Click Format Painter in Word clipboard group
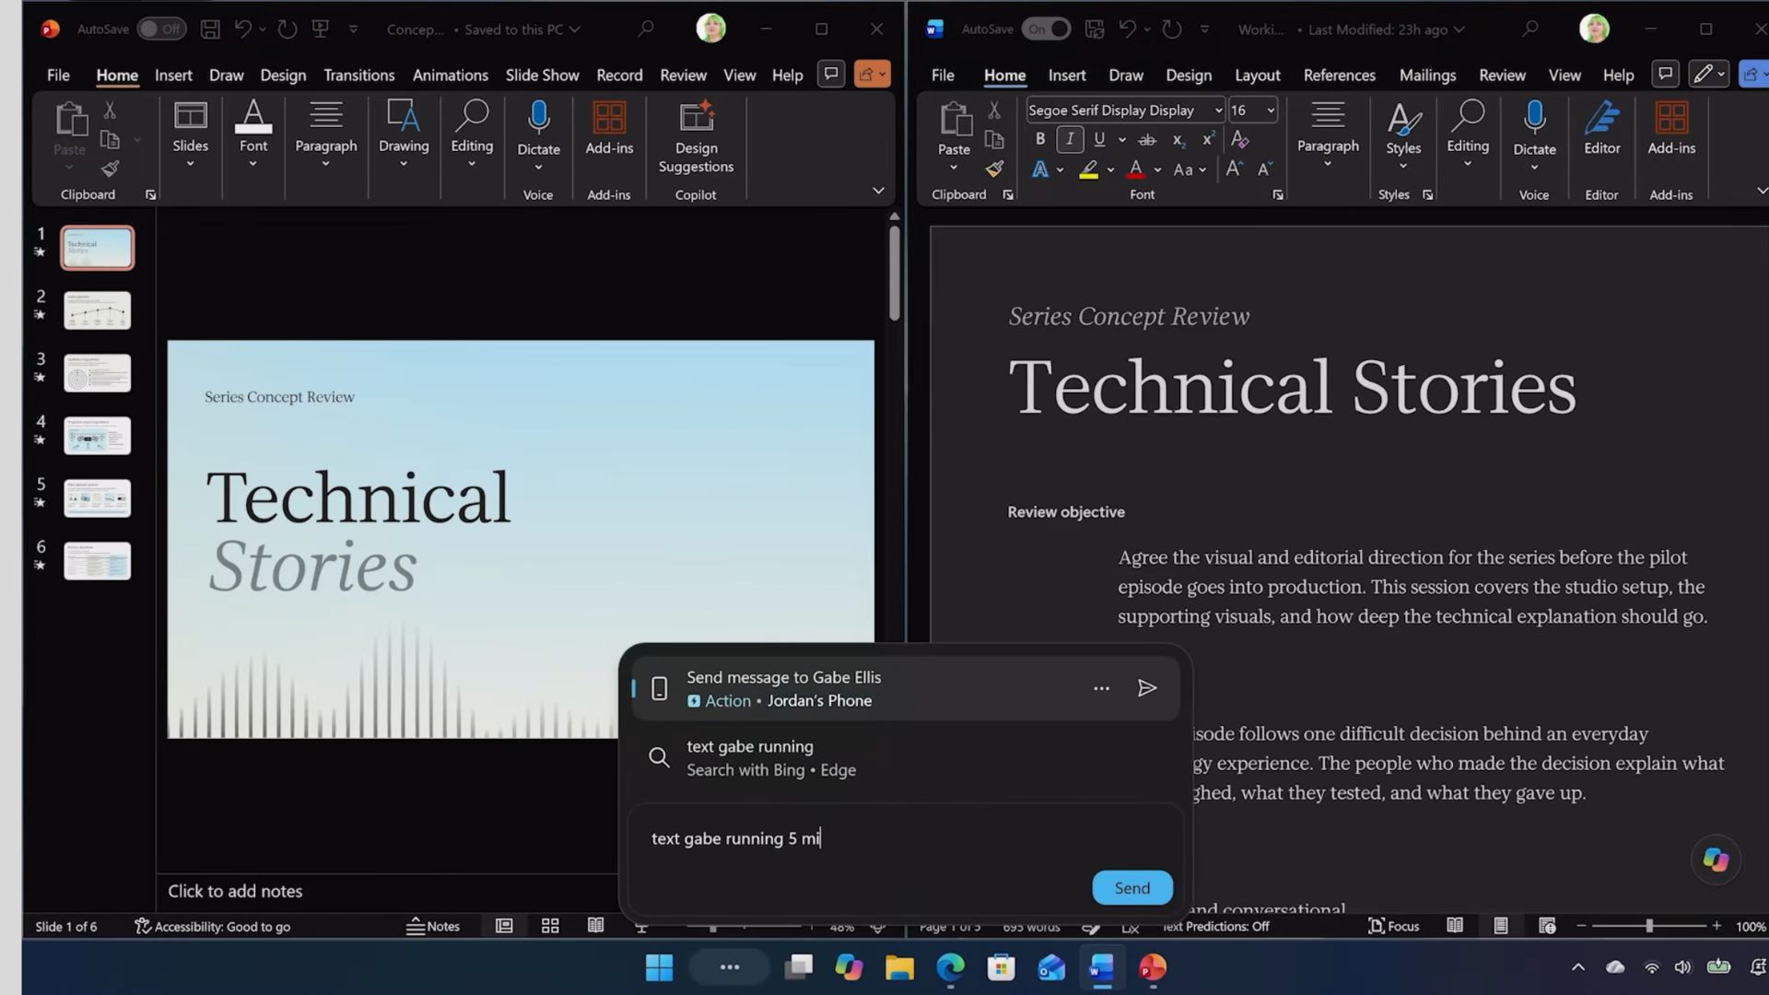1769x995 pixels. (994, 170)
